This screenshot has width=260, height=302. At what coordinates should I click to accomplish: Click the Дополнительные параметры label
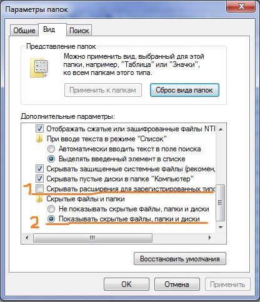67,116
